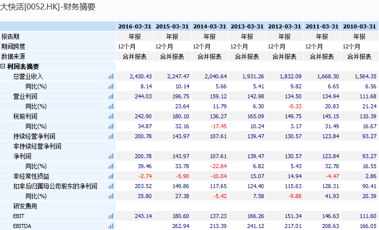Screen dimensions: 379x230
Task: Open chart icon for 持续经营净利润 row
Action: pyautogui.click(x=111, y=137)
